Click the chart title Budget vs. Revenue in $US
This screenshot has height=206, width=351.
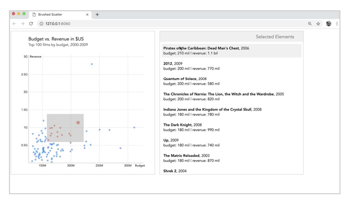[56, 39]
